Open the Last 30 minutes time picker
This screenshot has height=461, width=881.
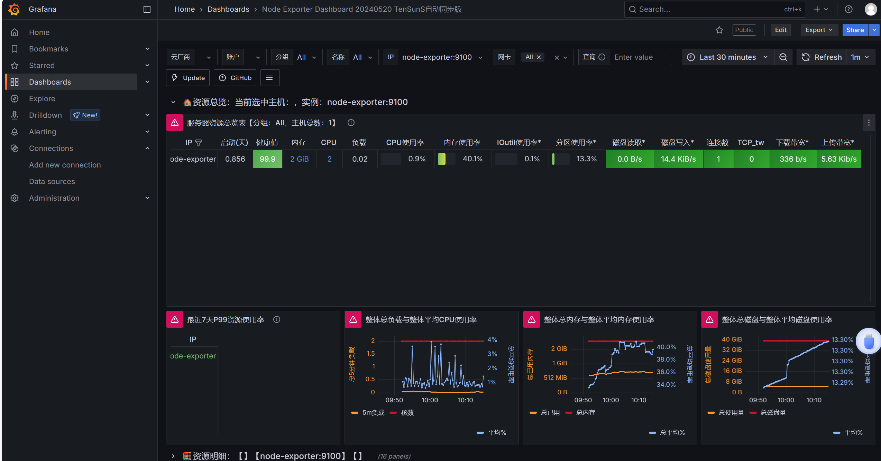coord(728,57)
